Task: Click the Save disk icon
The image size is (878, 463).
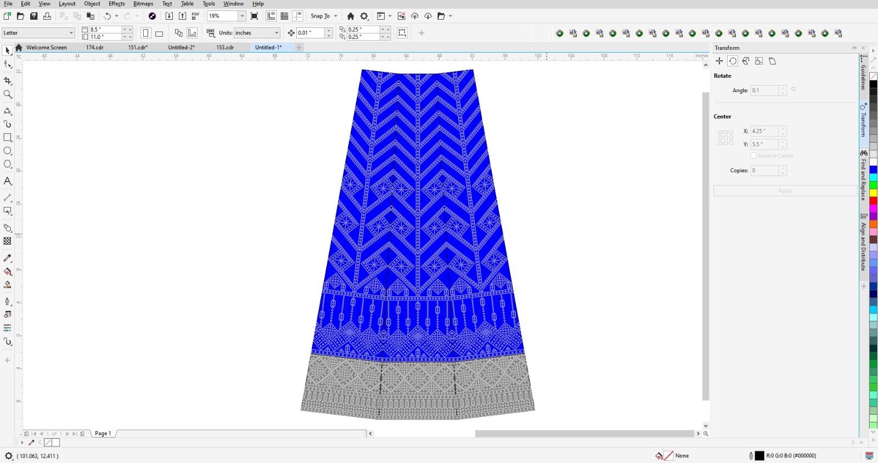Action: 33,16
